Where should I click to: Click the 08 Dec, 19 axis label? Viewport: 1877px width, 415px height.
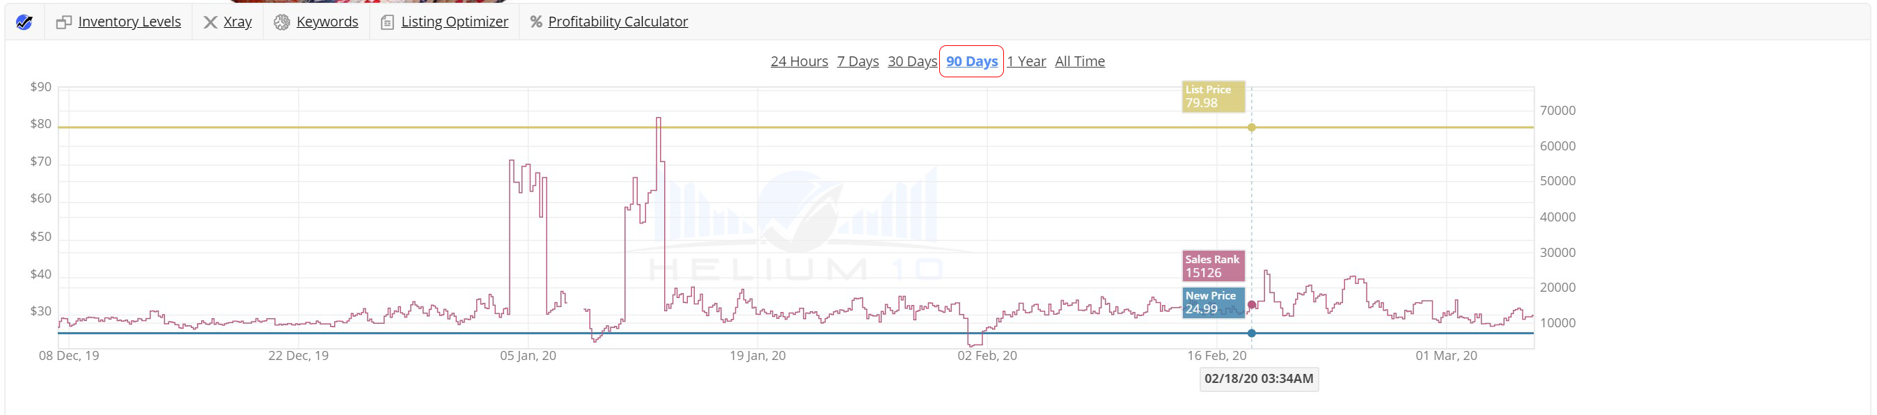[69, 356]
